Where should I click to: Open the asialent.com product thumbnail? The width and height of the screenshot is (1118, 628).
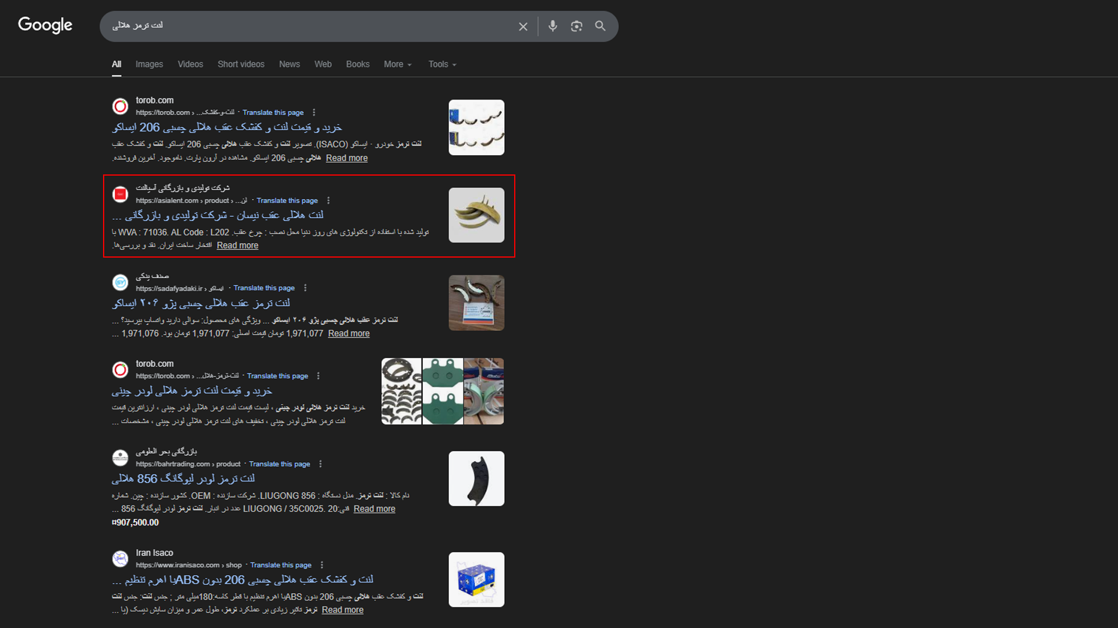(476, 215)
